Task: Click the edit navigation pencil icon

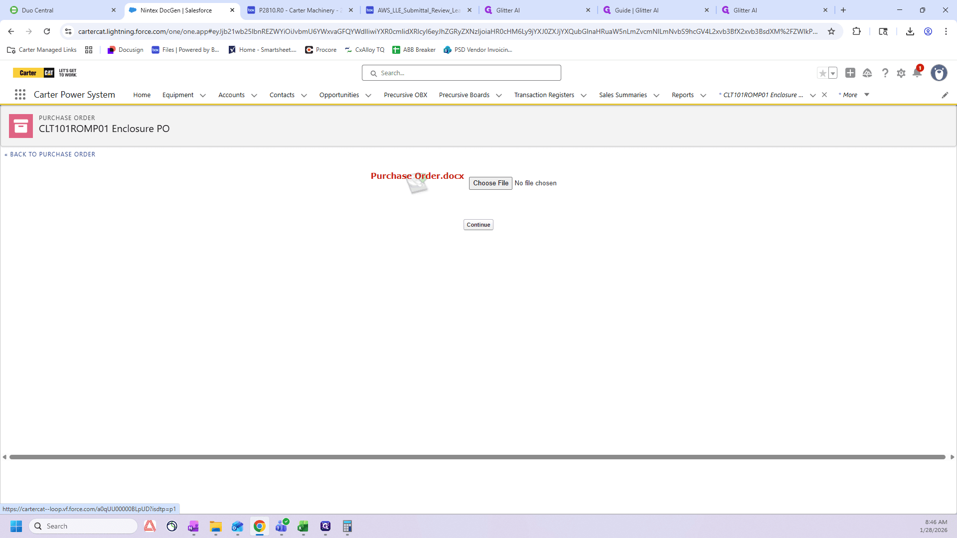Action: point(945,95)
